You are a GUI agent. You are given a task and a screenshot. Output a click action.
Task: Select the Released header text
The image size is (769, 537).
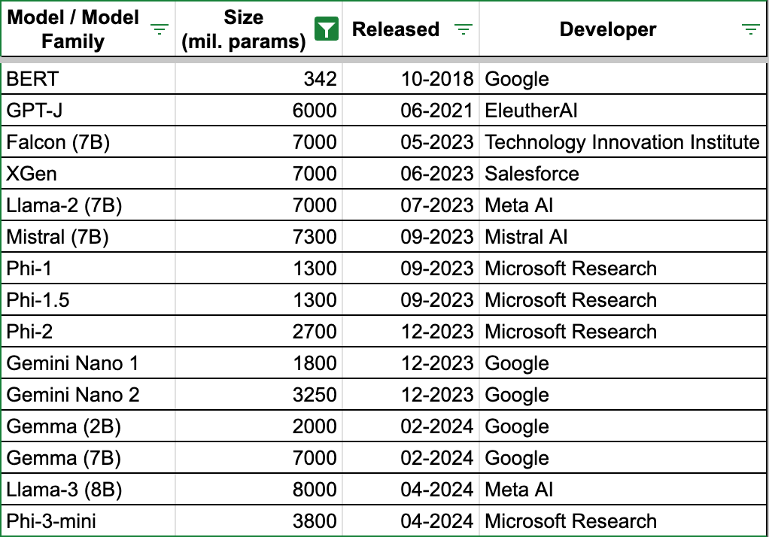pos(395,29)
